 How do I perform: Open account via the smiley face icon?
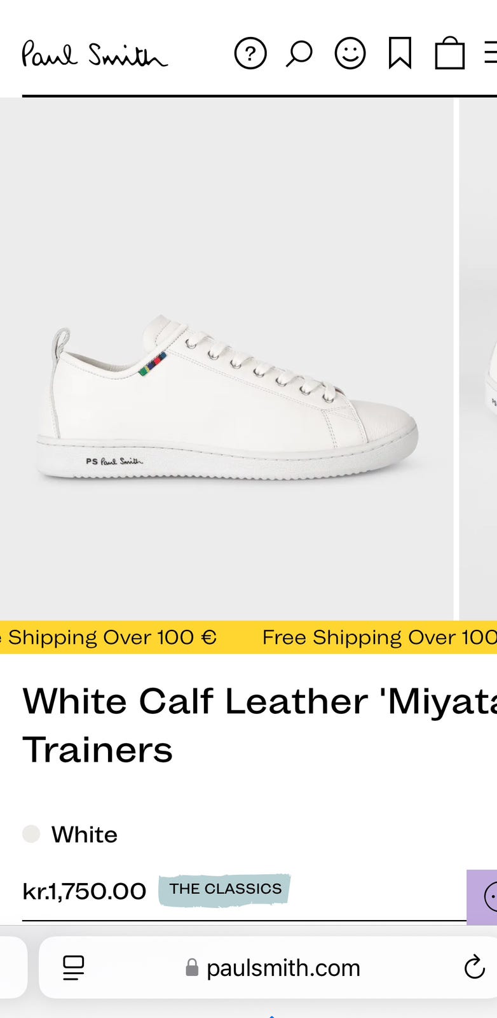(350, 53)
